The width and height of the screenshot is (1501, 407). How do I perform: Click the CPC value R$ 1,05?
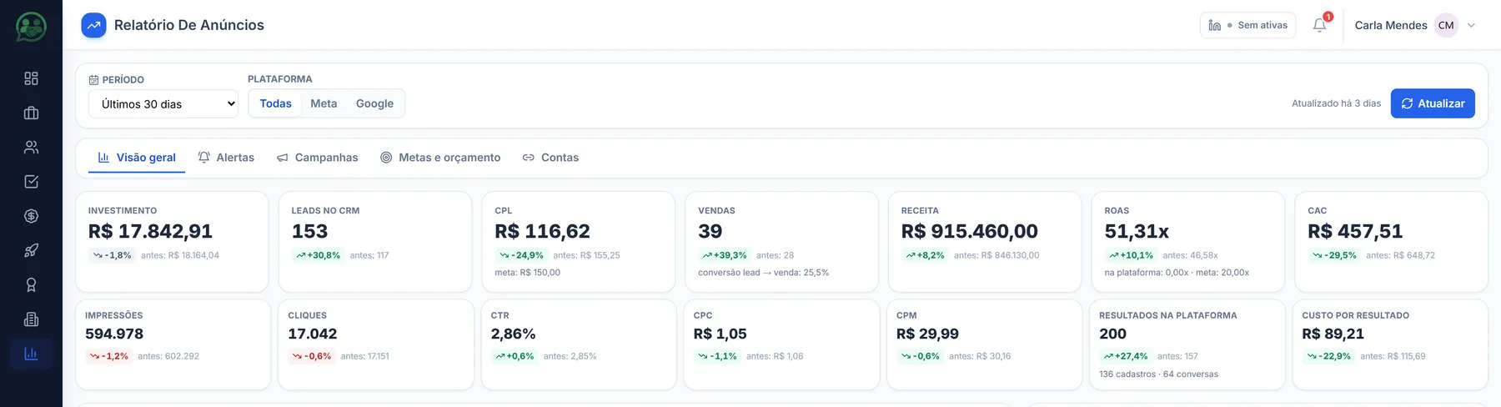720,334
